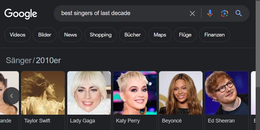This screenshot has width=260, height=130.
Task: Switch to Videos filter
Action: coord(17,35)
